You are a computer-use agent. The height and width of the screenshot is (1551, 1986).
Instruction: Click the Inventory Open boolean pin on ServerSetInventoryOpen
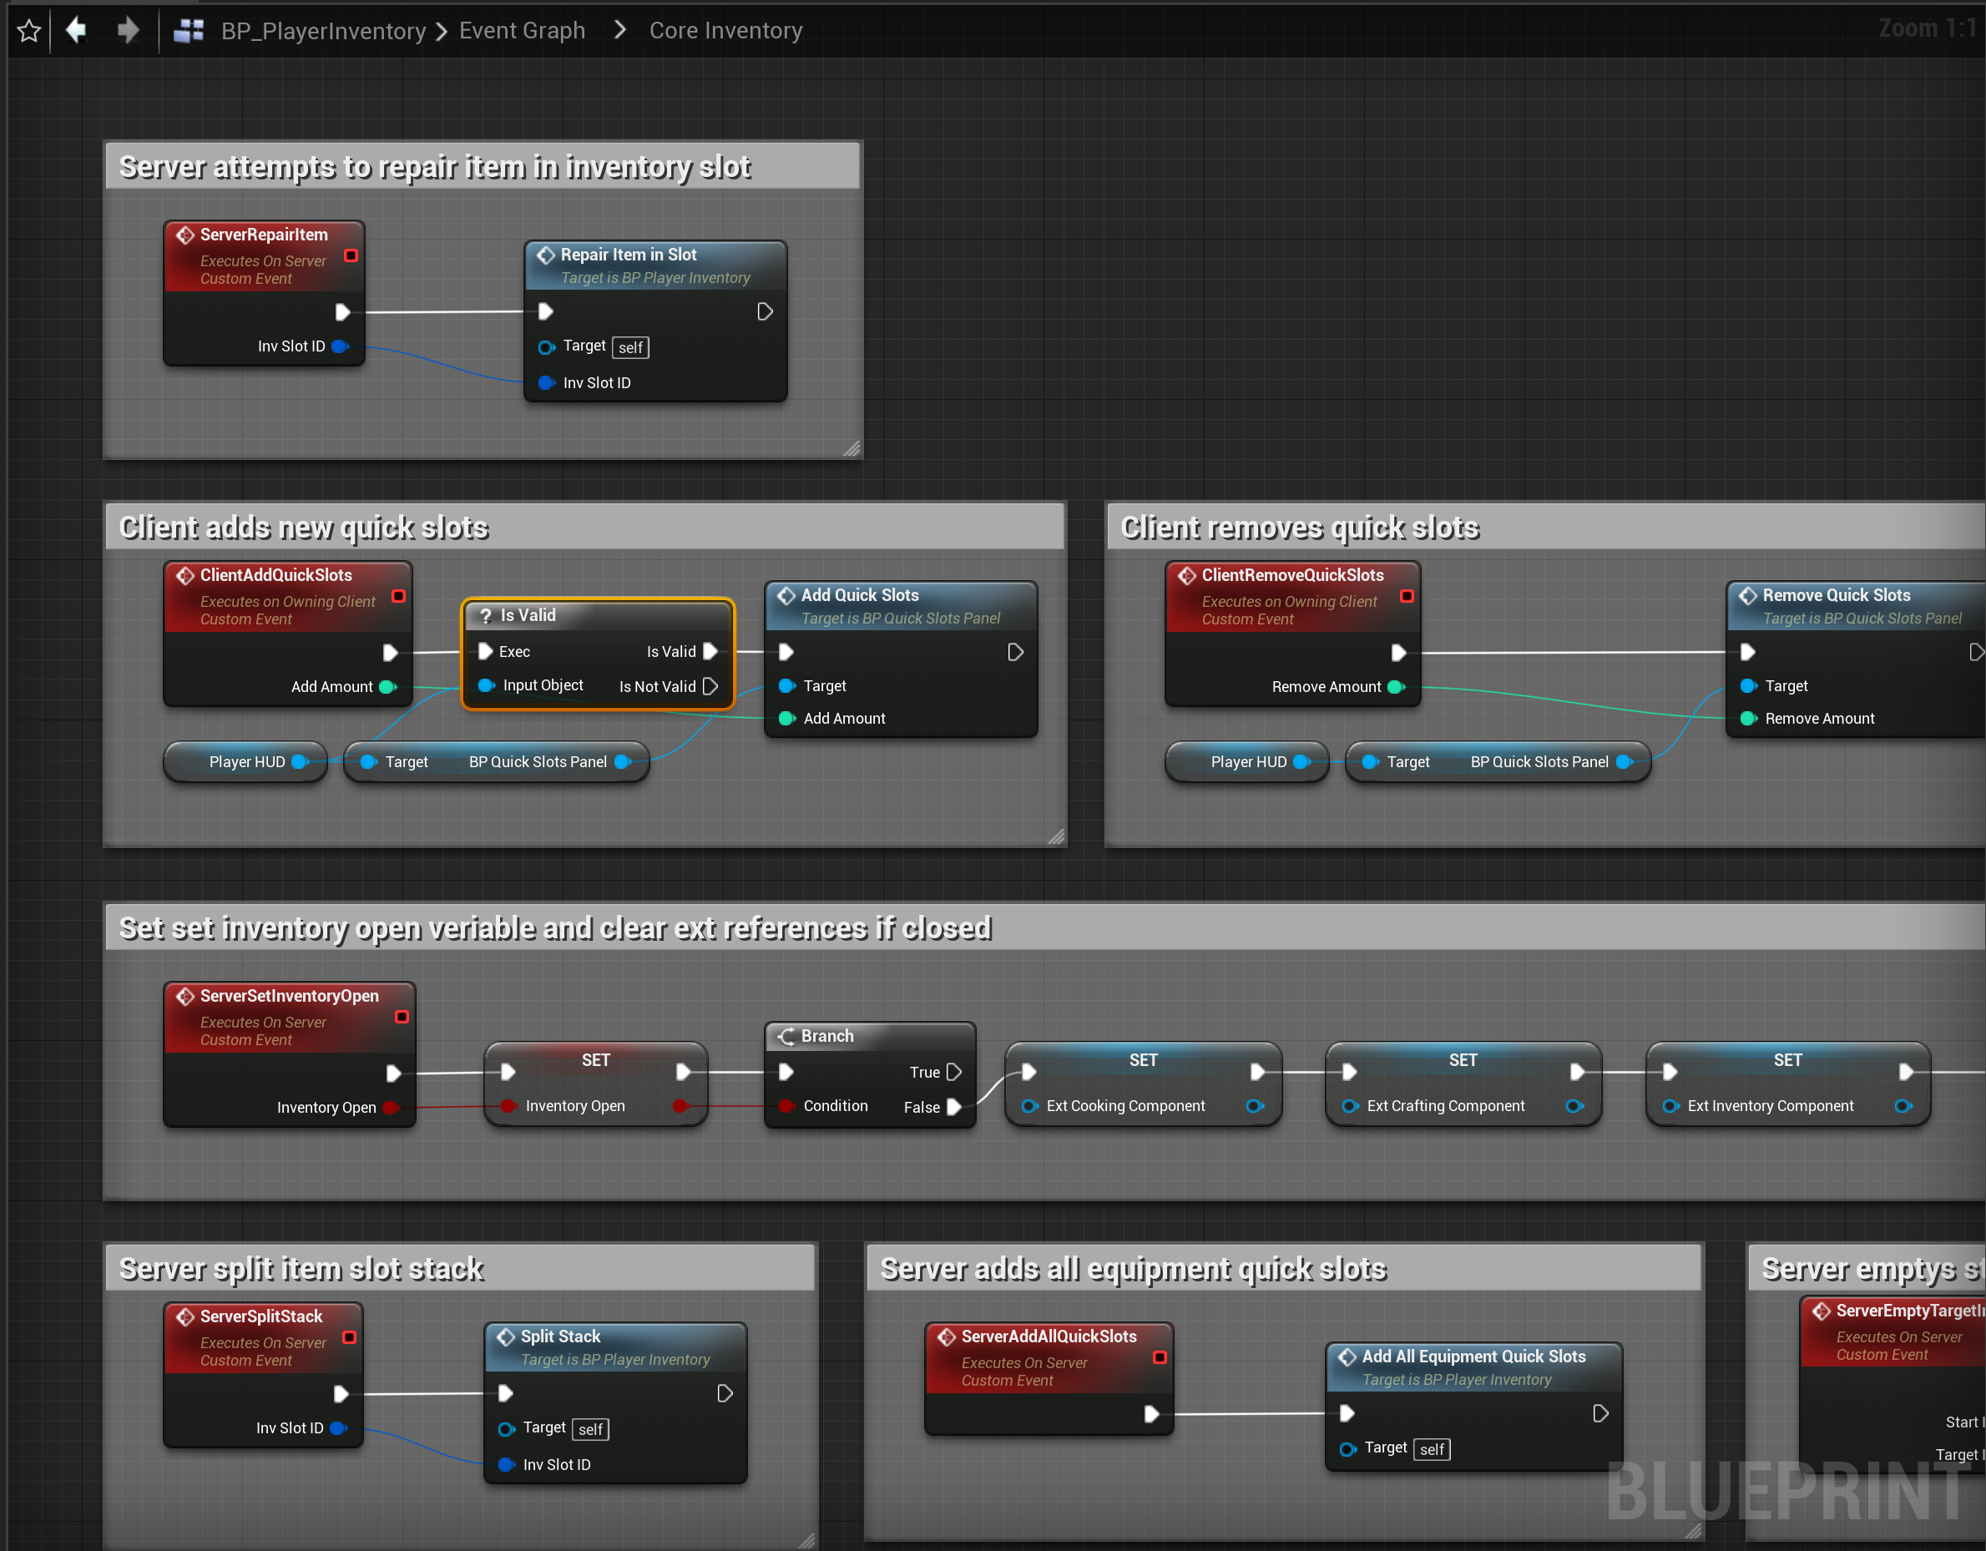point(390,1108)
